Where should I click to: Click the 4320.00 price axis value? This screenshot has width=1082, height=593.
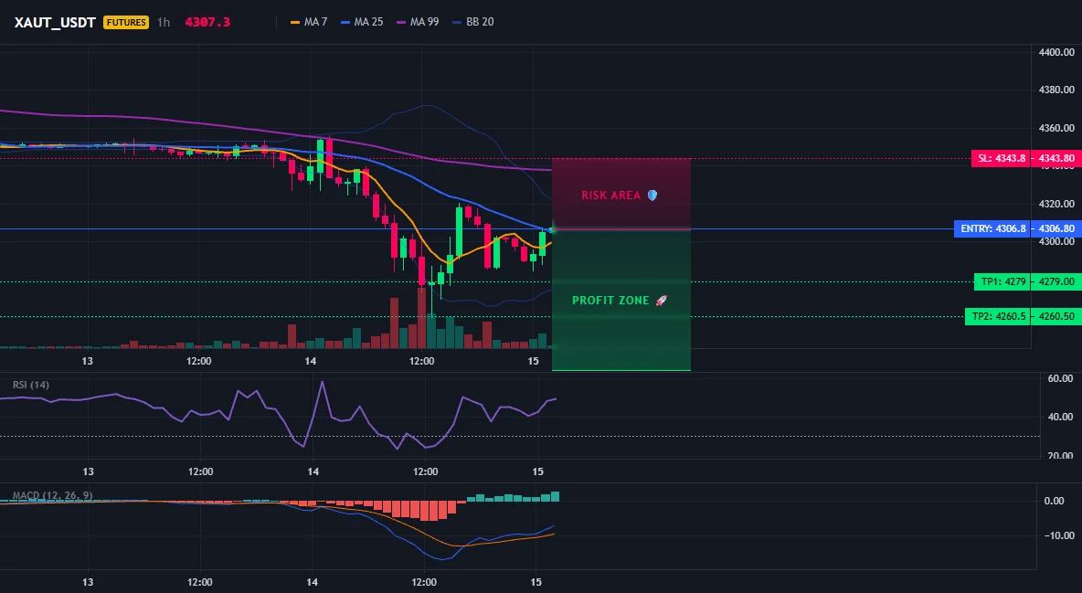click(x=1056, y=205)
